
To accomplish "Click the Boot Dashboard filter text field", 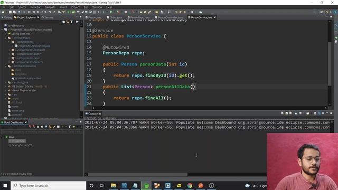I will click(x=42, y=131).
